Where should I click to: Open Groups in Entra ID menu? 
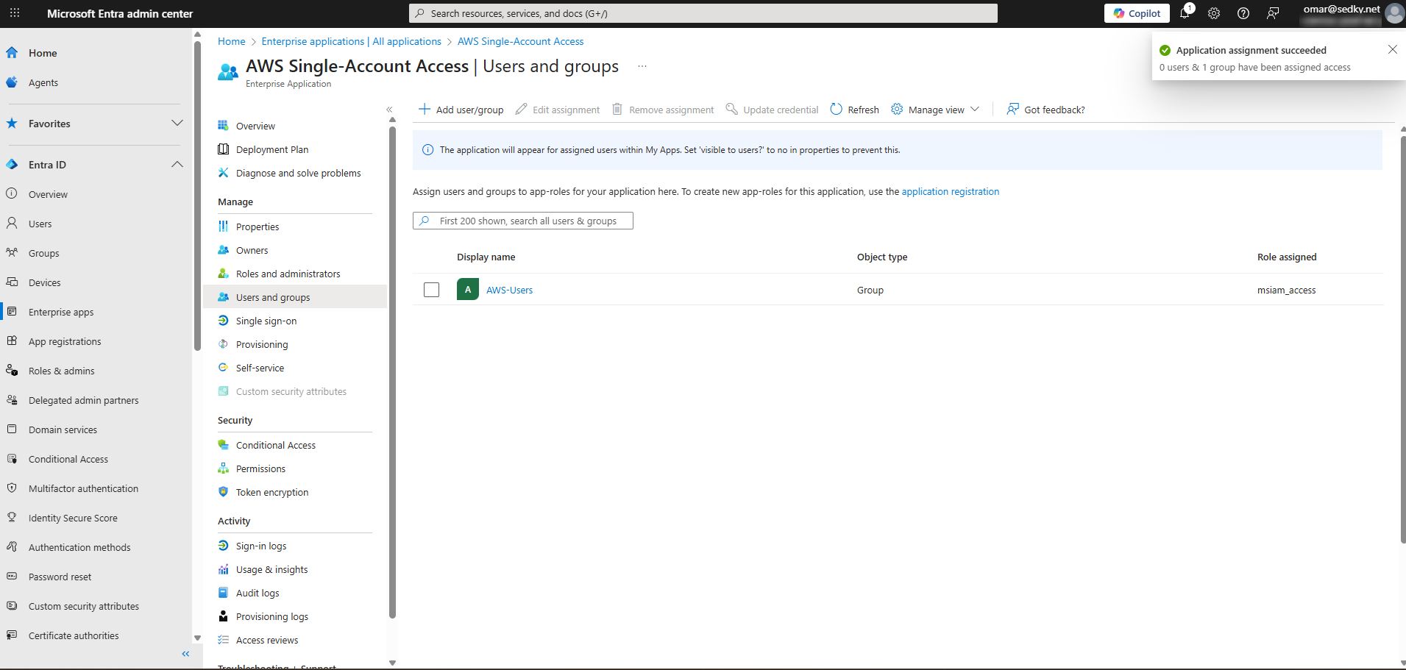[x=43, y=253]
